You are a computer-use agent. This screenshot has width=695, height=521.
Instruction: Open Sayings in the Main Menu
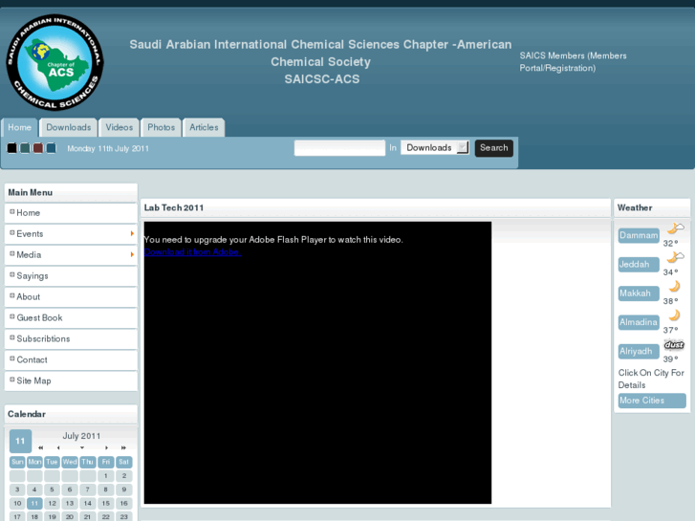coord(71,276)
